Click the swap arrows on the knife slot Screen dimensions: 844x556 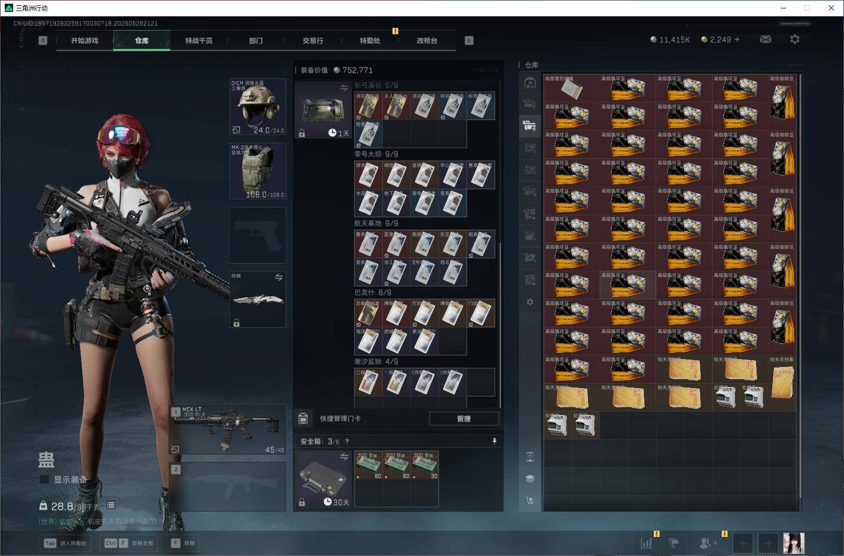click(279, 277)
